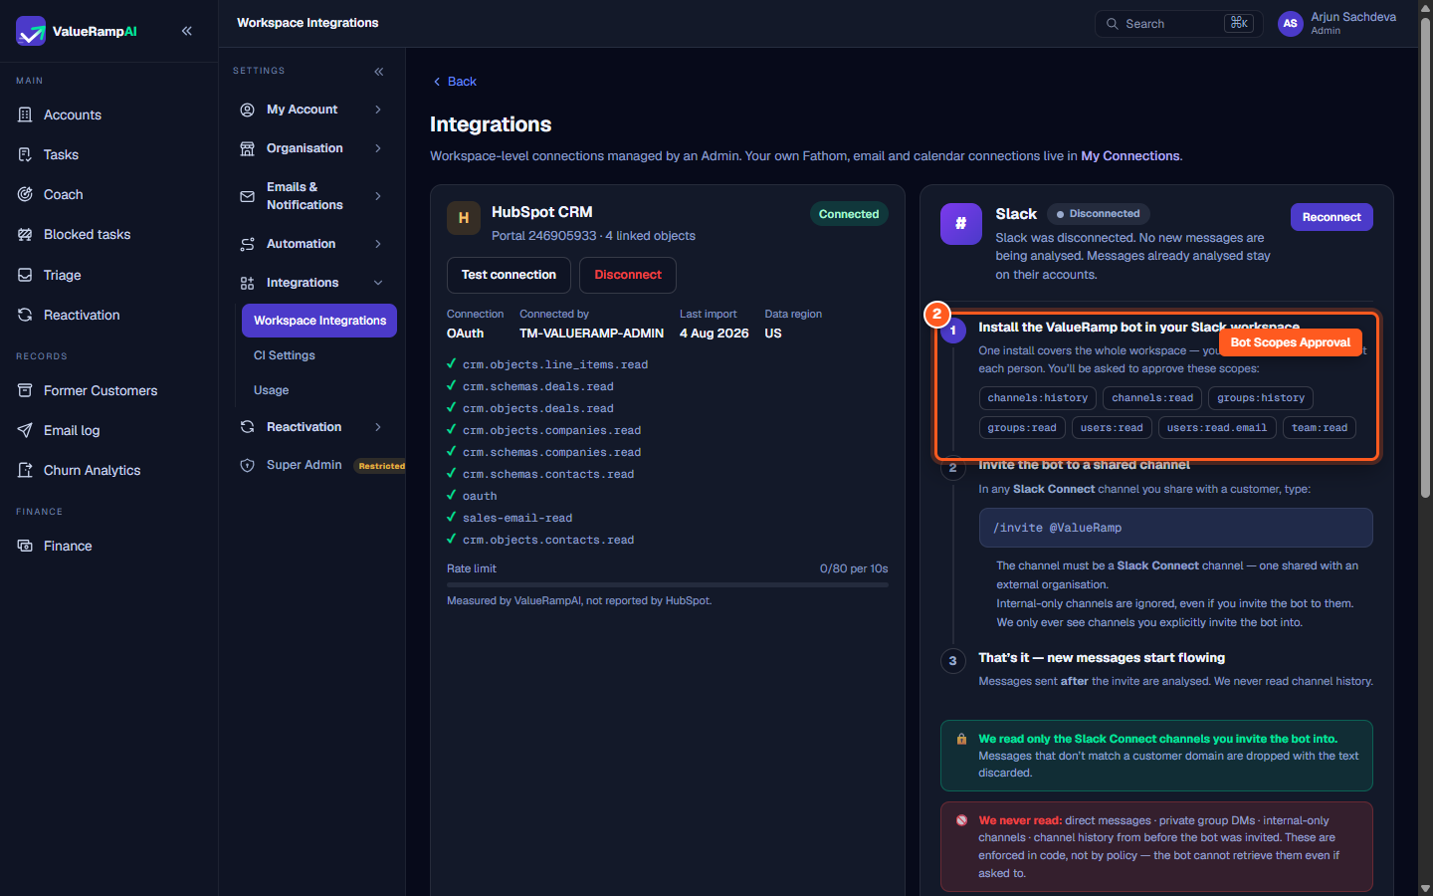The width and height of the screenshot is (1433, 896).
Task: Open the My Connections link
Action: coord(1129,156)
